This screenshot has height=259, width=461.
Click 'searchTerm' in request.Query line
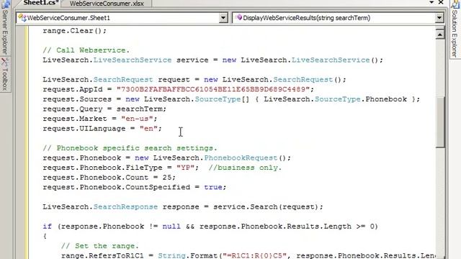(x=139, y=109)
